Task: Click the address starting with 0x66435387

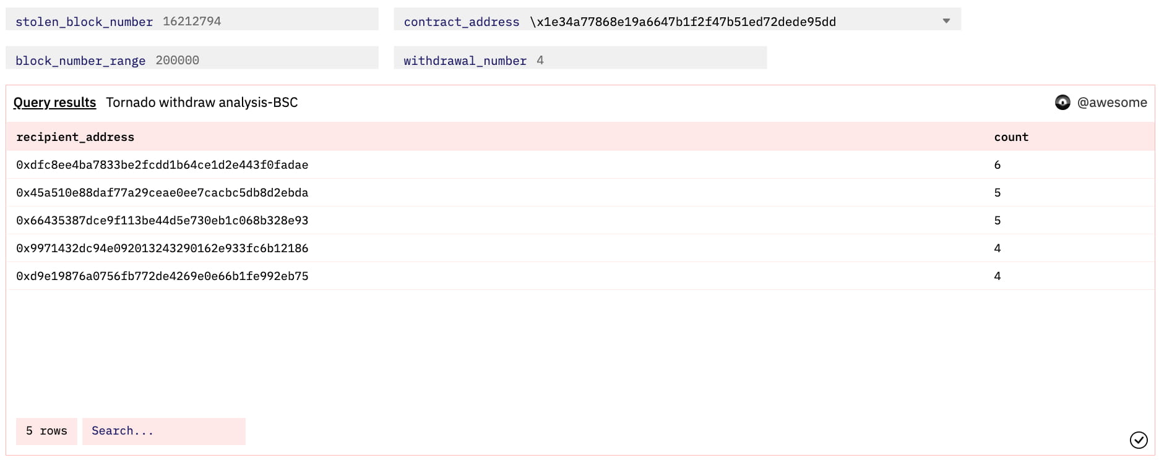Action: (162, 221)
